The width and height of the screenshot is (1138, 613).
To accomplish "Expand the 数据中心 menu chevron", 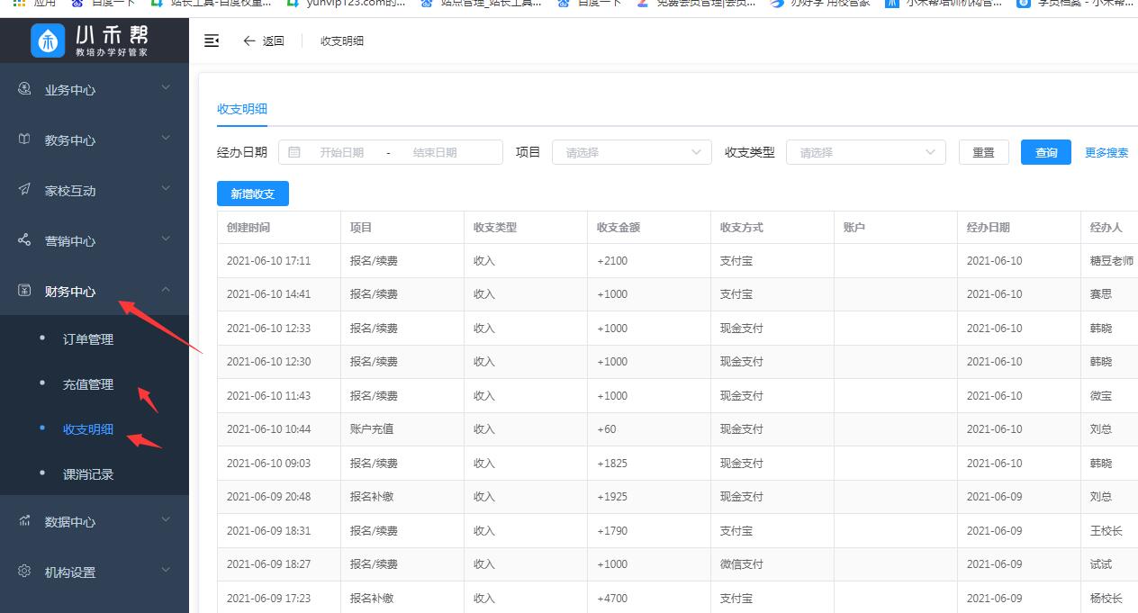I will tap(166, 519).
